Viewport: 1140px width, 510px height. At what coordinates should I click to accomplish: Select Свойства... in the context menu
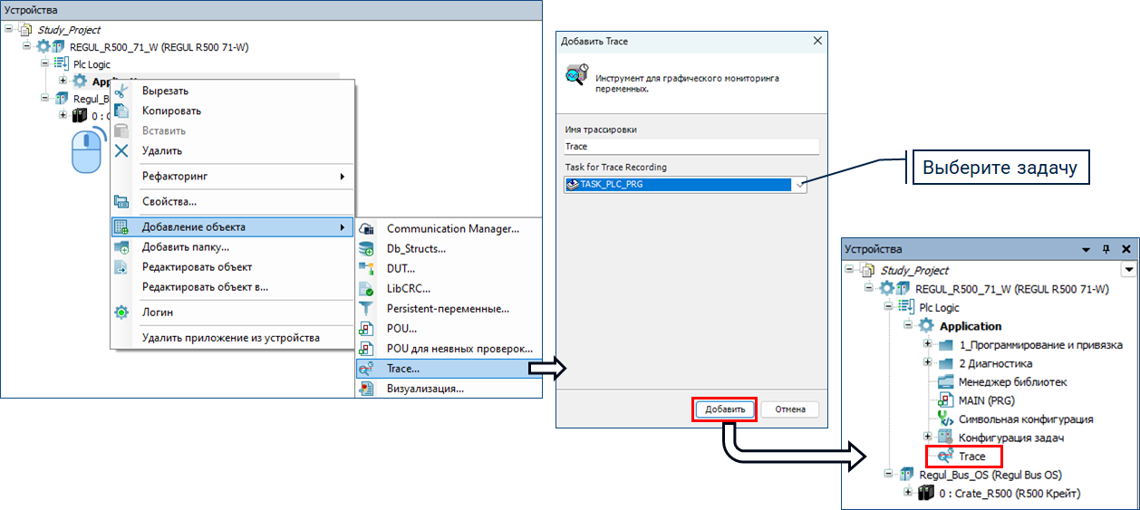point(169,201)
